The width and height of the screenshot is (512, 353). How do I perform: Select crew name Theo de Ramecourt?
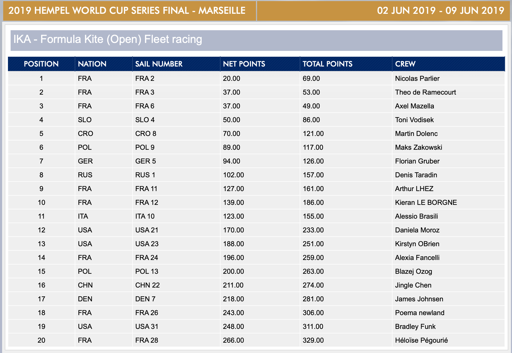click(x=425, y=92)
